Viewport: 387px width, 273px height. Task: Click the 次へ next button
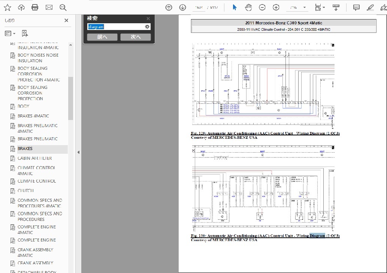coord(136,37)
